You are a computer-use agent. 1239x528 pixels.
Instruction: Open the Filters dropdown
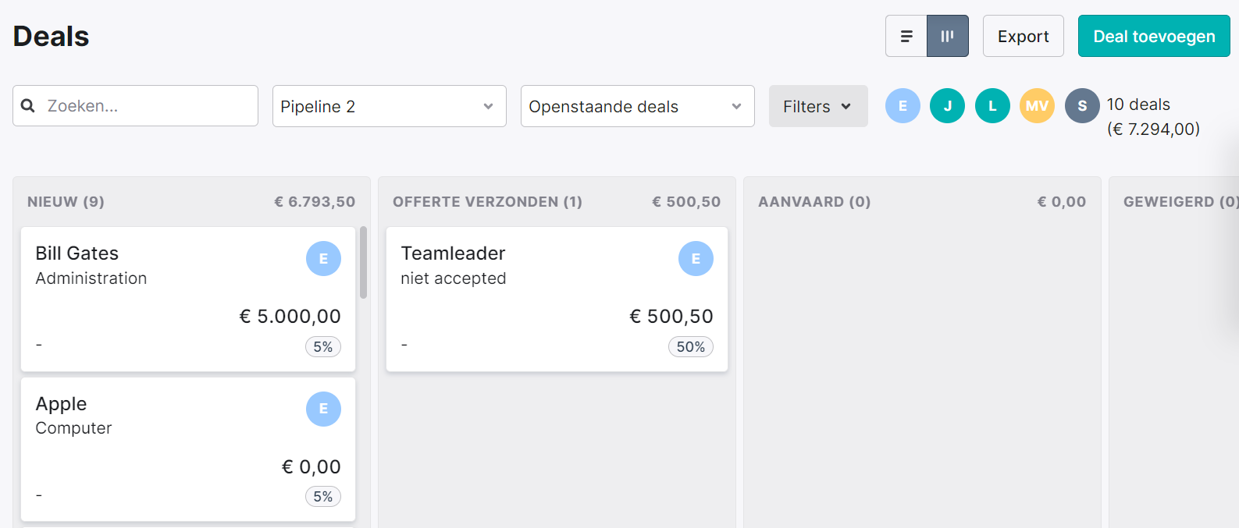point(818,106)
